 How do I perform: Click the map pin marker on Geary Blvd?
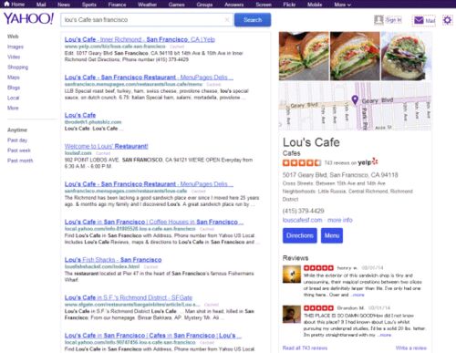[x=355, y=99]
